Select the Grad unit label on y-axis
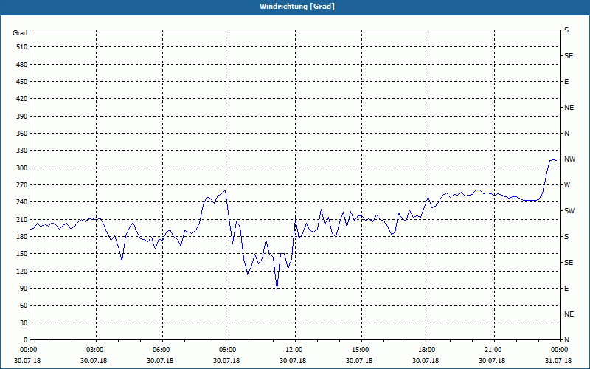This screenshot has height=369, width=590. tap(20, 33)
